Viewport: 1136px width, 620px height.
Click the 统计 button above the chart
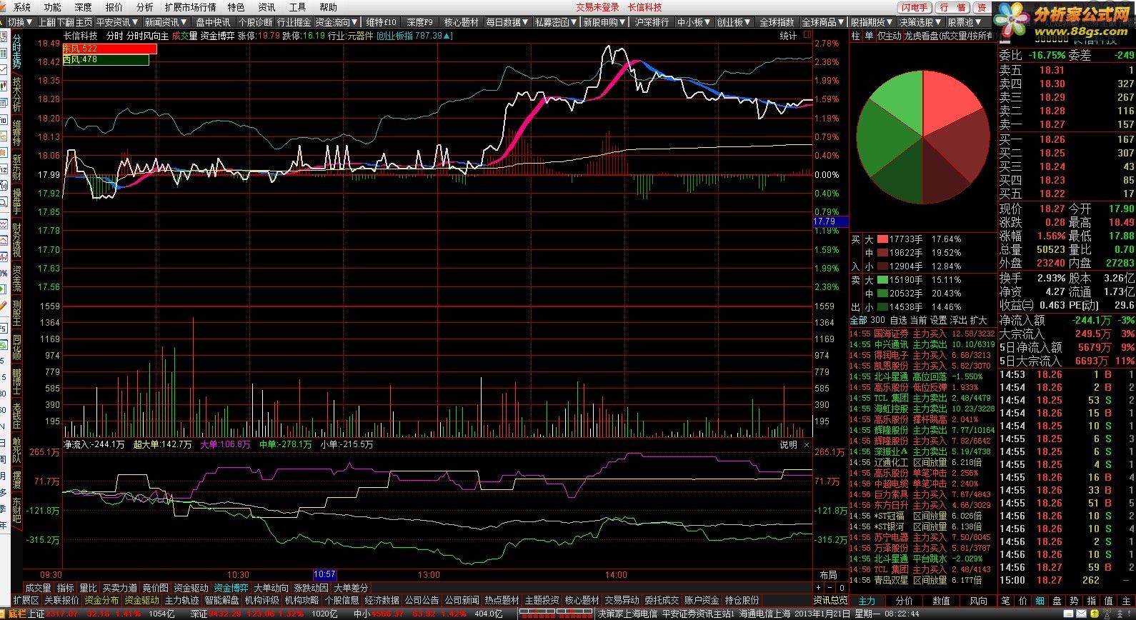[x=787, y=36]
